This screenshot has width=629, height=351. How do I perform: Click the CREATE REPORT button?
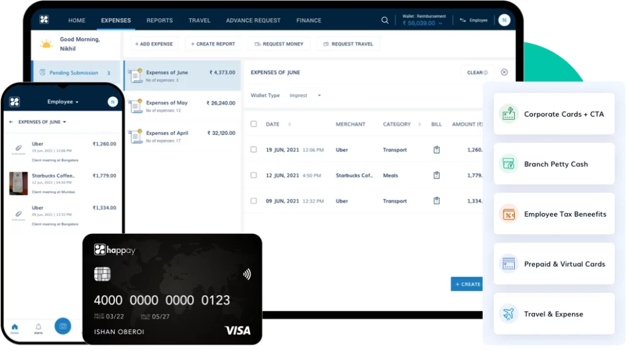click(x=213, y=44)
